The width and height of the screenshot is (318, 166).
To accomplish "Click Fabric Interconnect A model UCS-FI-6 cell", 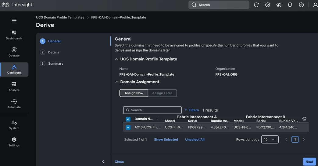I will click(174, 127).
